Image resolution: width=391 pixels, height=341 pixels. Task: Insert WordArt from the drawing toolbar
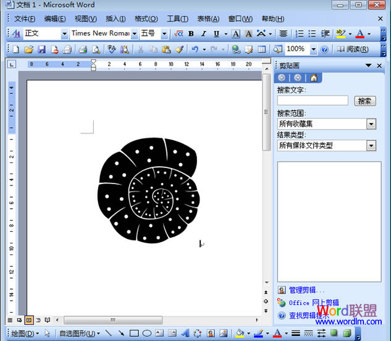pos(184,334)
